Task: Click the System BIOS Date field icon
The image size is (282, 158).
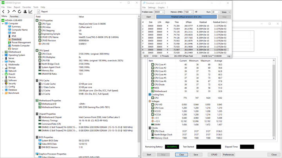Action: click(x=40, y=140)
